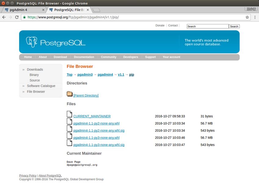Click the address bar URL
Image resolution: width=259 pixels, height=185 pixels.
click(x=73, y=17)
